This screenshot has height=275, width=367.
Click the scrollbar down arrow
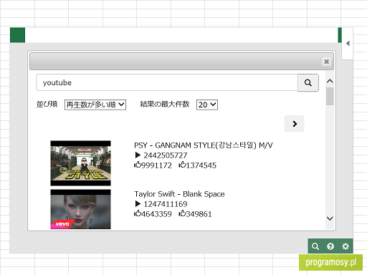[330, 218]
